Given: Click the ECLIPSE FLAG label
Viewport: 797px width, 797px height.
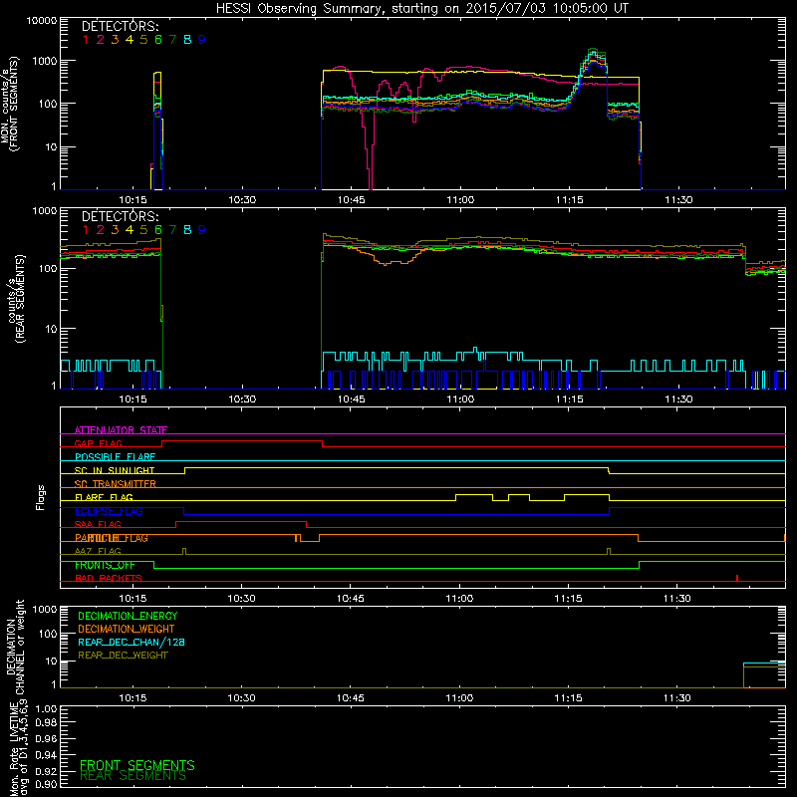Looking at the screenshot, I should (109, 511).
